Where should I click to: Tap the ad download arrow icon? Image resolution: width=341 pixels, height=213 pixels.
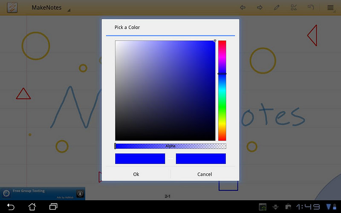80,193
